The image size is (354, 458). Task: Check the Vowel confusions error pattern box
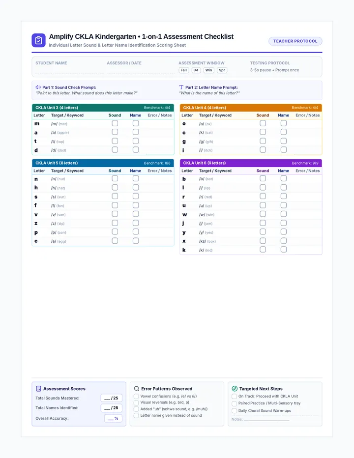coord(136,397)
